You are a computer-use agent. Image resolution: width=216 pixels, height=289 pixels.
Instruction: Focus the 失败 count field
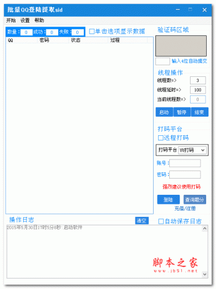coord(77,32)
